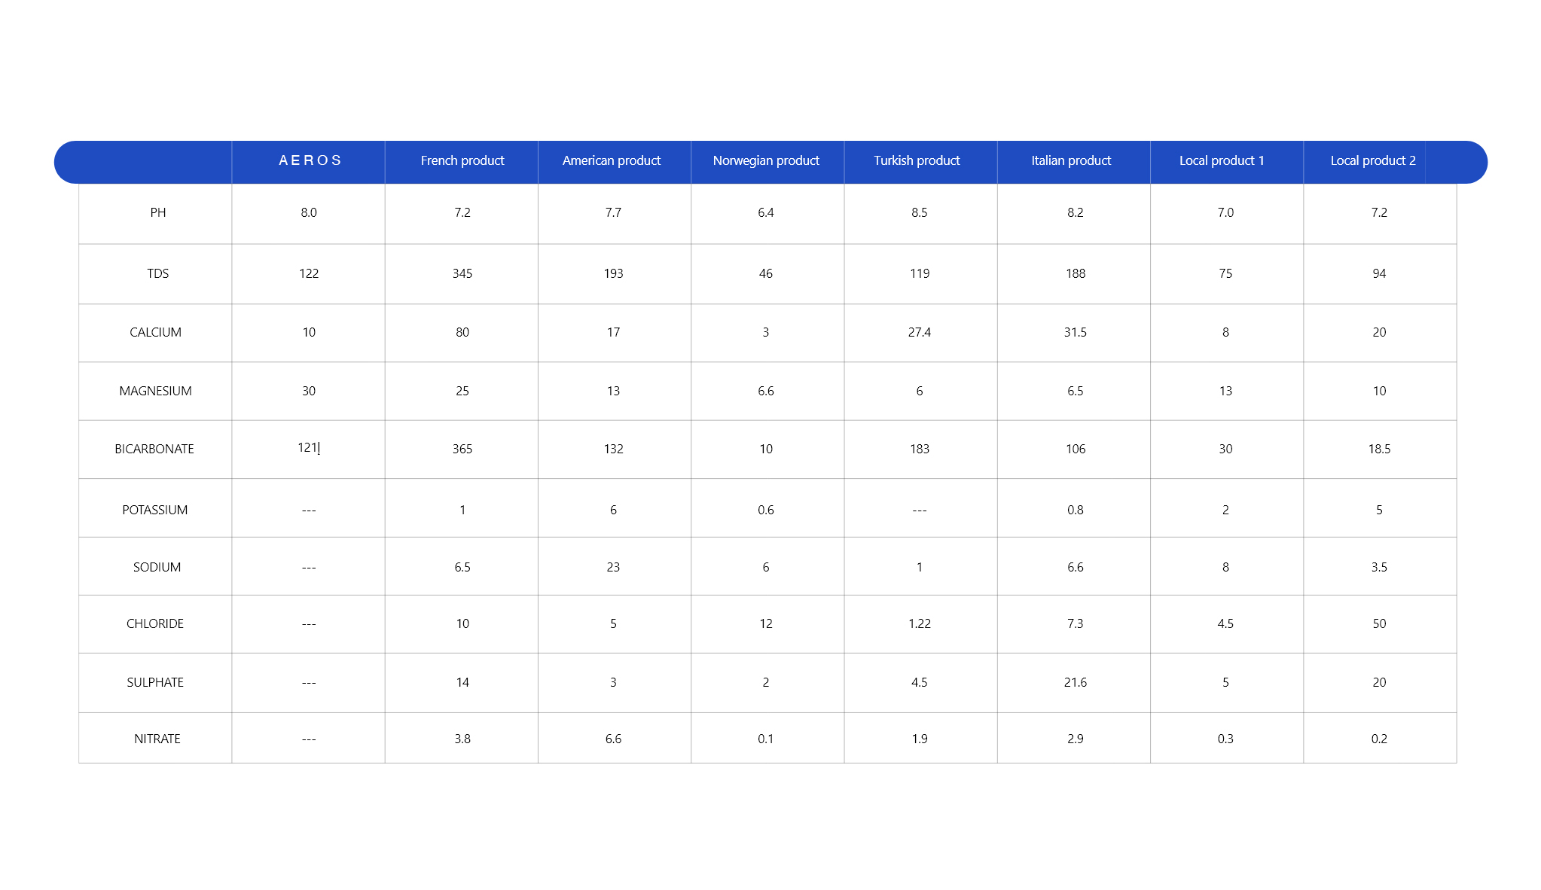1541x890 pixels.
Task: Select the Local product 2 header
Action: coord(1372,160)
